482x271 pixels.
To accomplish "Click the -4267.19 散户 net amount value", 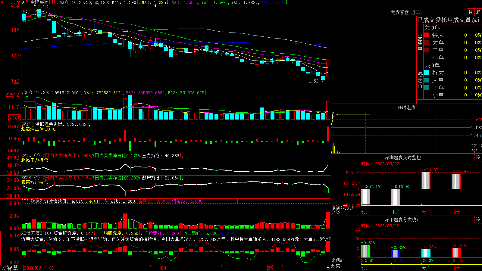I will tap(371, 186).
